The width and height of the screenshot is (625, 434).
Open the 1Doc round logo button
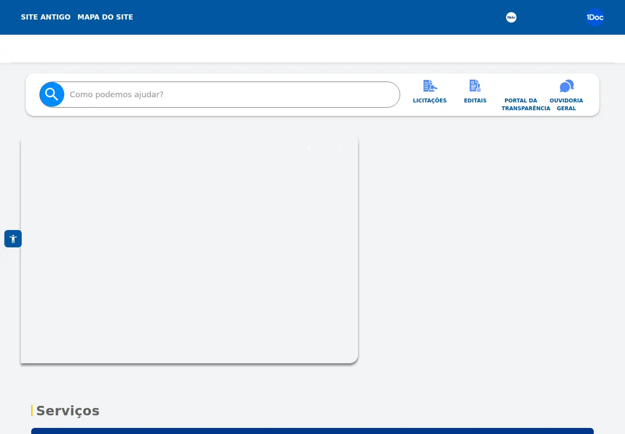point(595,17)
